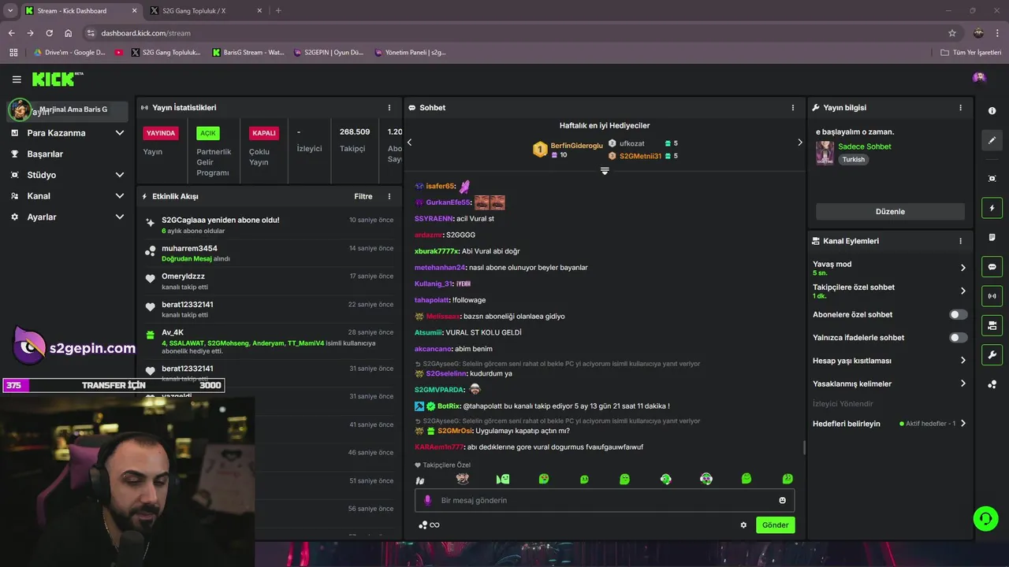This screenshot has height=567, width=1009.
Task: Open BarisG Stream bookmark
Action: click(248, 53)
